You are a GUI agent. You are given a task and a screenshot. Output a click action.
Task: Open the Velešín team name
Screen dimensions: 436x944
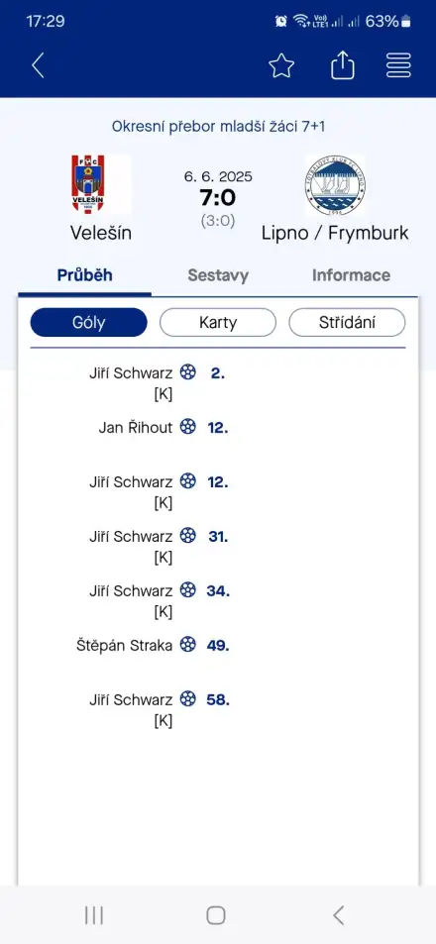(x=100, y=233)
